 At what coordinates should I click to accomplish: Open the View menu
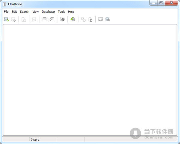(x=35, y=12)
